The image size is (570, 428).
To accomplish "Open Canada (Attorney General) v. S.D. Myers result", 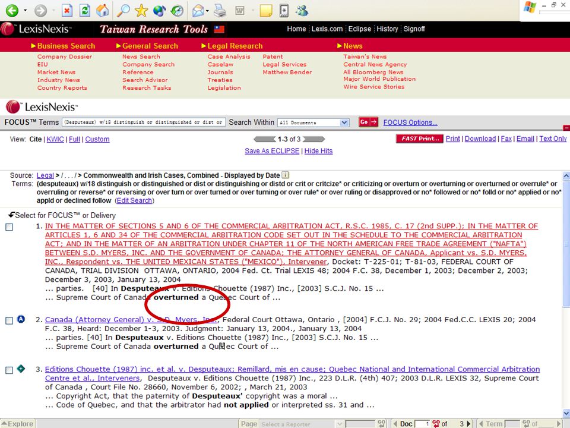I will (131, 320).
